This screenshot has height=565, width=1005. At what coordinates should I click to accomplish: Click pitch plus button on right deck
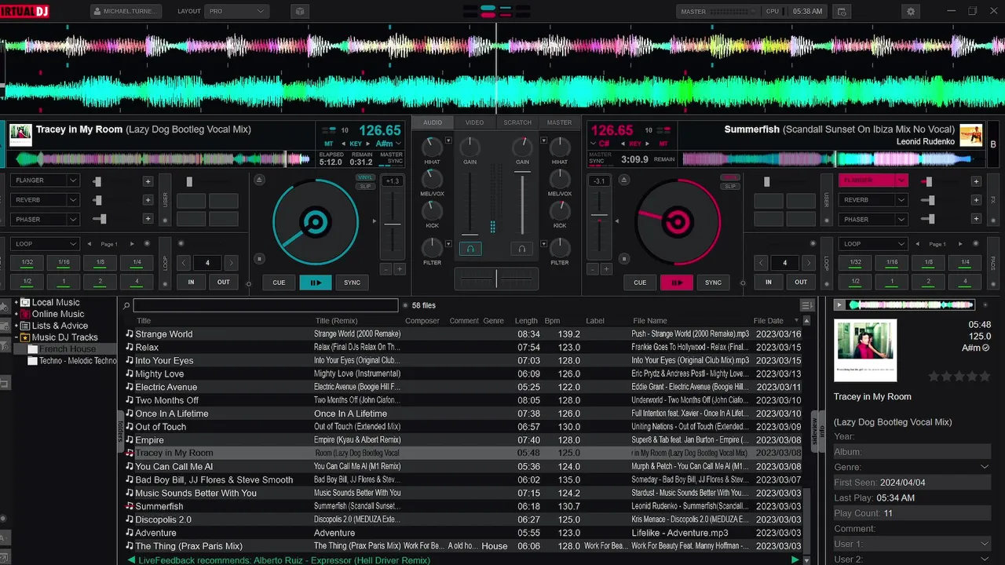(605, 269)
